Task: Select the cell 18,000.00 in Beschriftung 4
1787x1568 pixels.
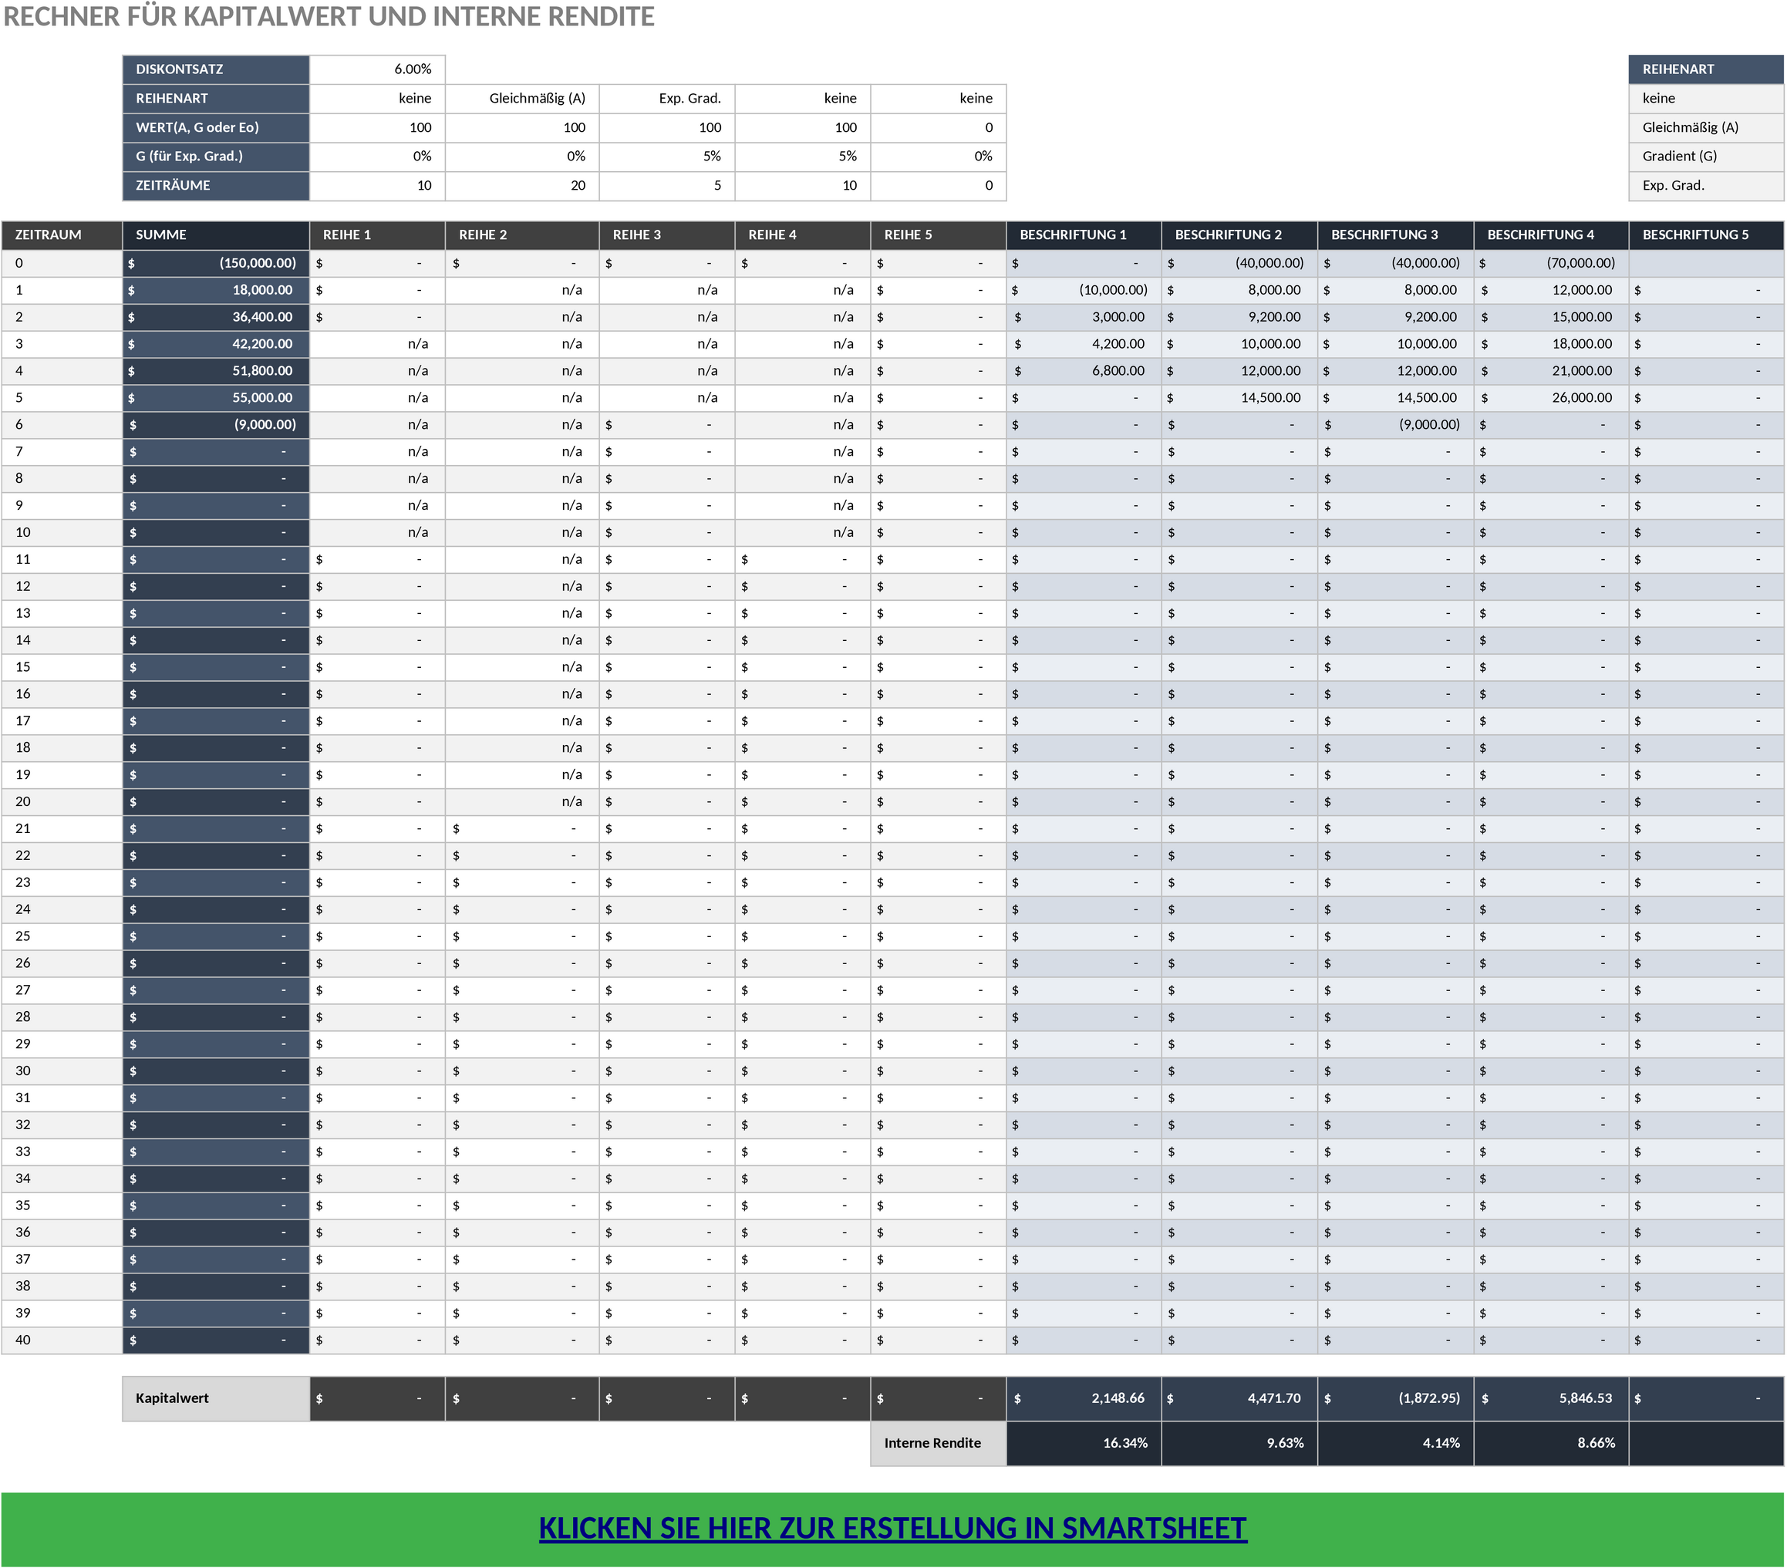Action: pyautogui.click(x=1551, y=345)
